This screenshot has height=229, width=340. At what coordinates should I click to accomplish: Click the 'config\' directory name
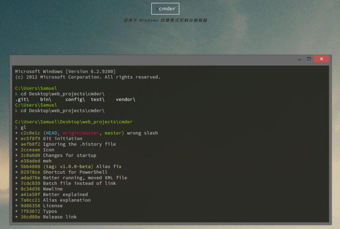tap(75, 99)
